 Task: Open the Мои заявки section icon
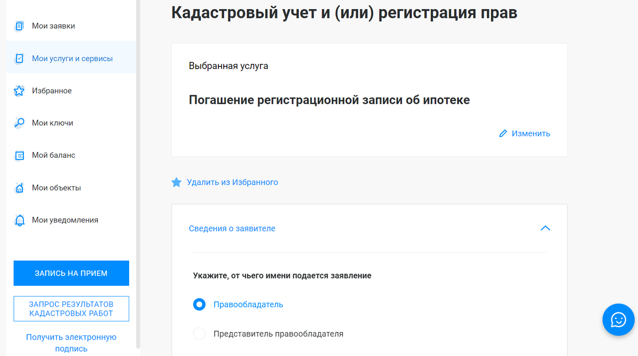pyautogui.click(x=19, y=25)
